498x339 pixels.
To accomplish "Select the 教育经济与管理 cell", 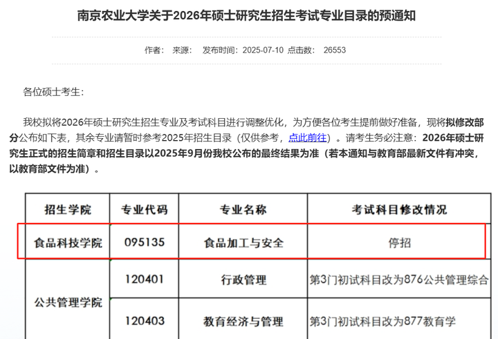I will (x=243, y=320).
